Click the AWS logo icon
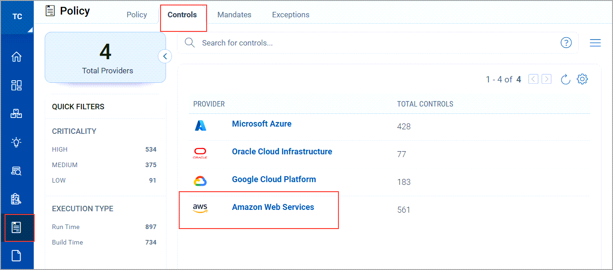 pyautogui.click(x=200, y=209)
